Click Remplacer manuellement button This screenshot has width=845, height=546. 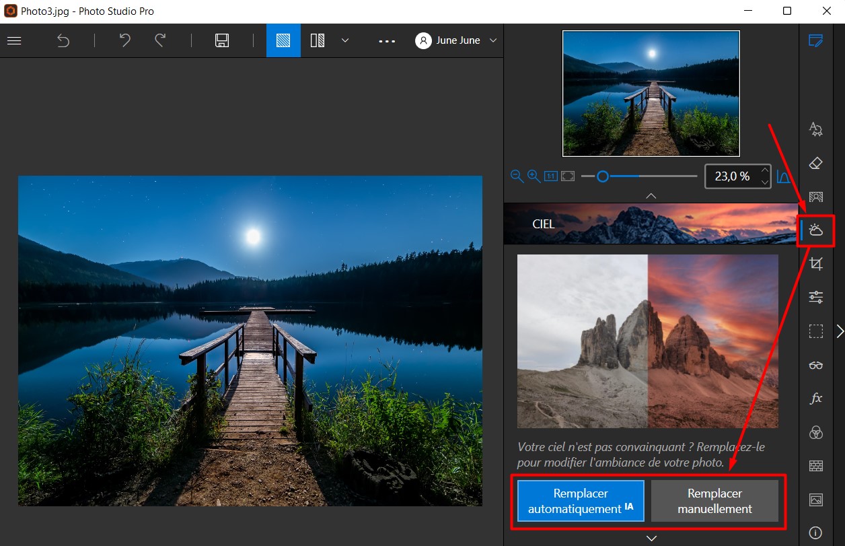pyautogui.click(x=714, y=501)
